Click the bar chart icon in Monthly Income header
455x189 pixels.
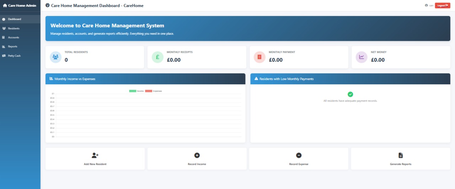click(x=51, y=79)
